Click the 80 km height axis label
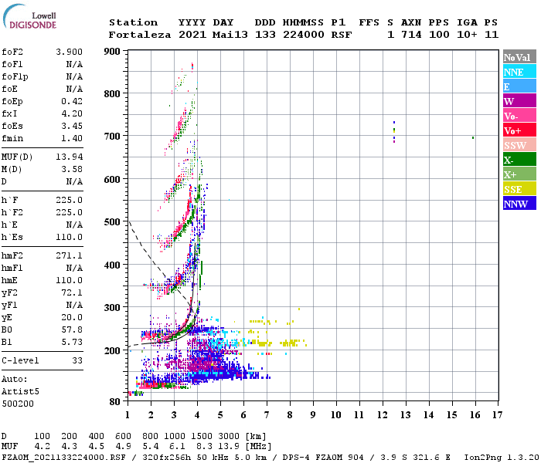The height and width of the screenshot is (463, 541). (114, 402)
